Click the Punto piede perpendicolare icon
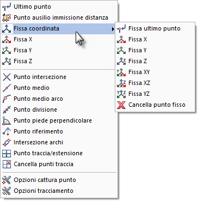198x201 pixels. (x=7, y=121)
